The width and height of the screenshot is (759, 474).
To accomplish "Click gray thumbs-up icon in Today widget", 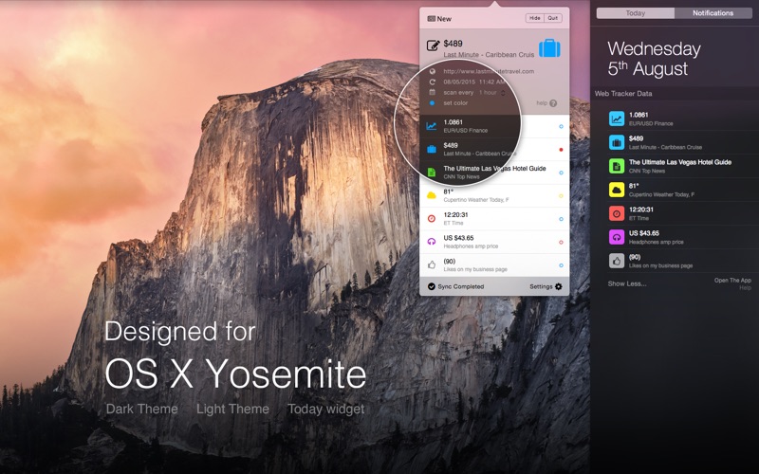I will point(616,261).
